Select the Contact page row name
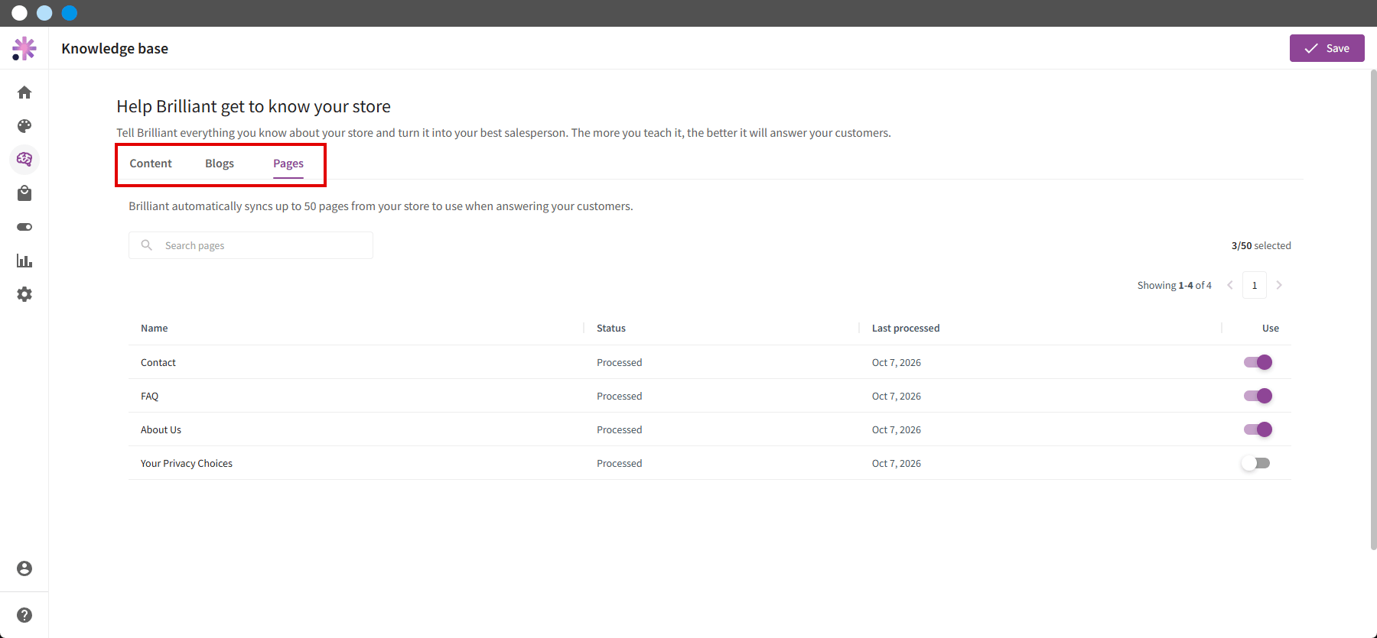This screenshot has width=1377, height=638. (x=158, y=362)
